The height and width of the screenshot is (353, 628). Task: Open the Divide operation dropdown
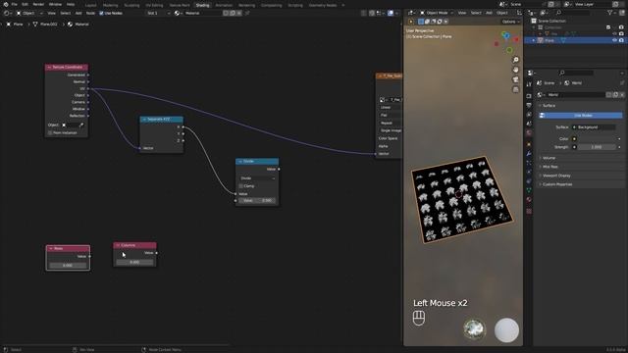coord(257,178)
